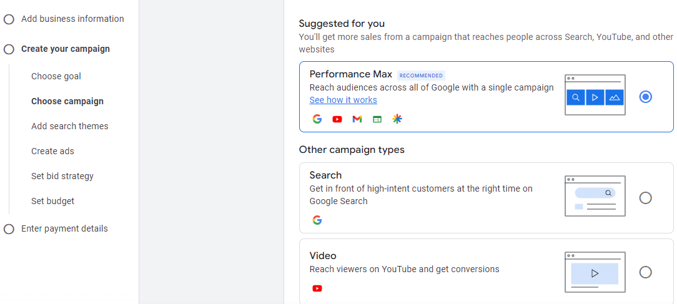677x304 pixels.
Task: Click the Discover asterisk icon under Performance Max
Action: (x=397, y=119)
